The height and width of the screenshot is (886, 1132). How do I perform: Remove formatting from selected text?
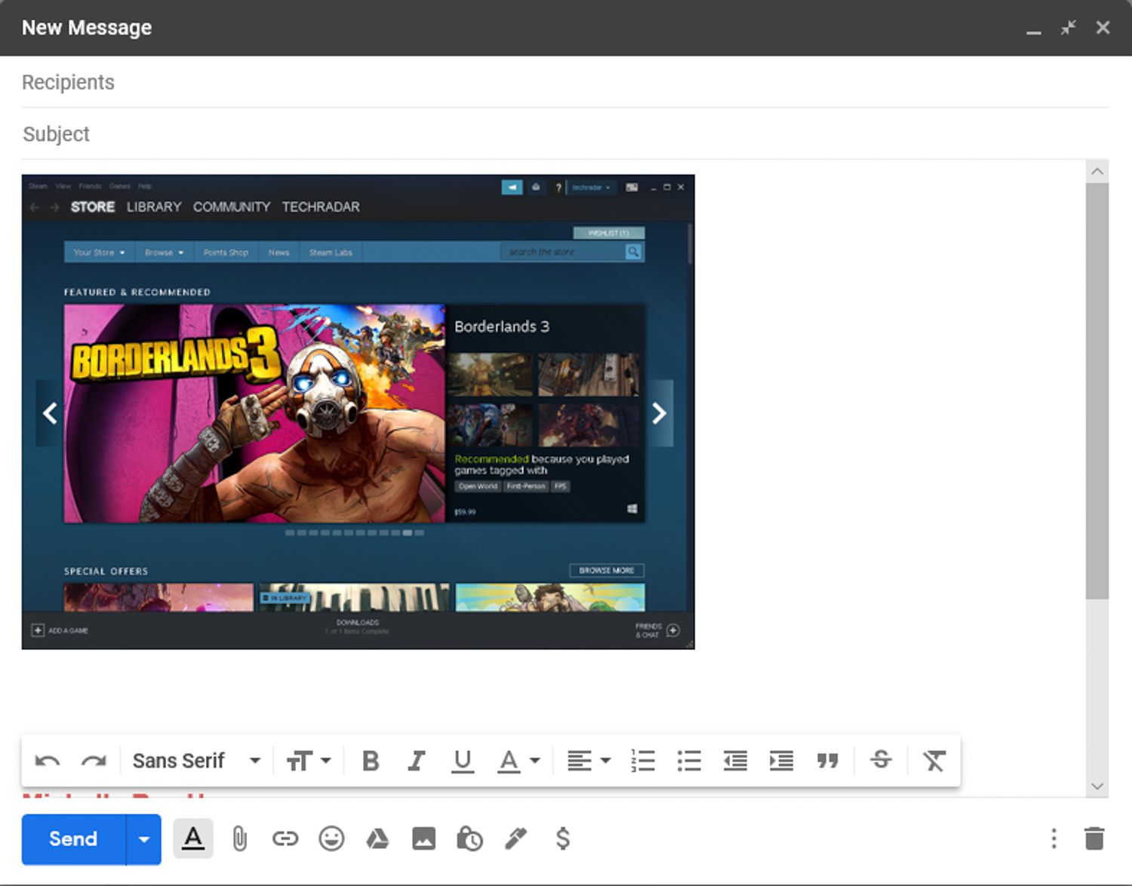[x=934, y=761]
